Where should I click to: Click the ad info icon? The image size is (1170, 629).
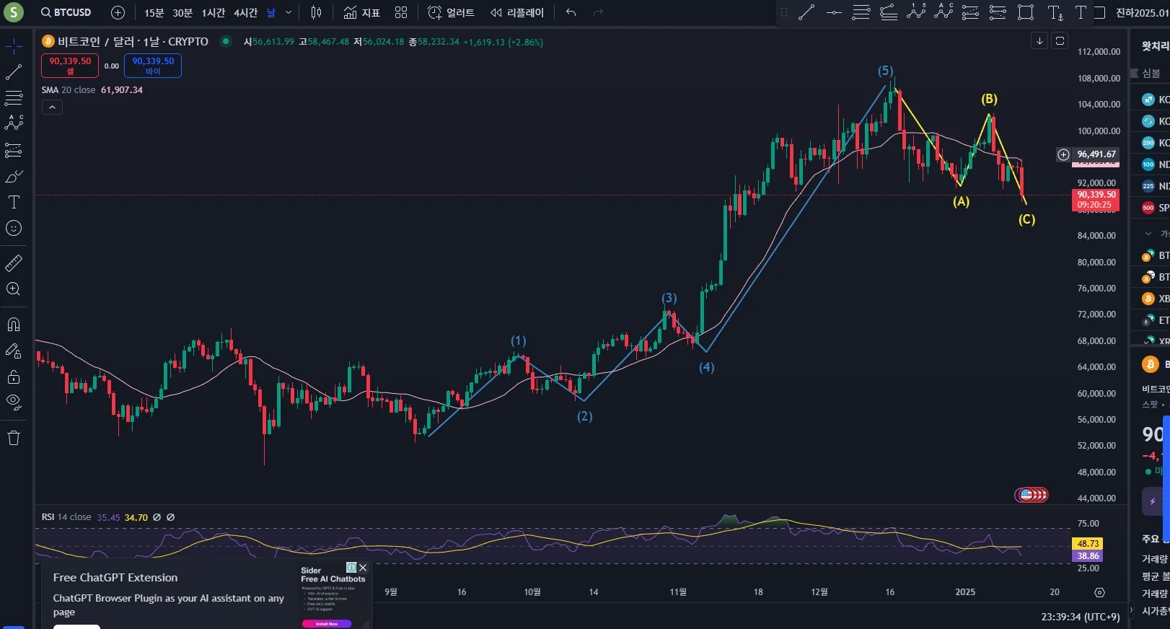pos(351,568)
